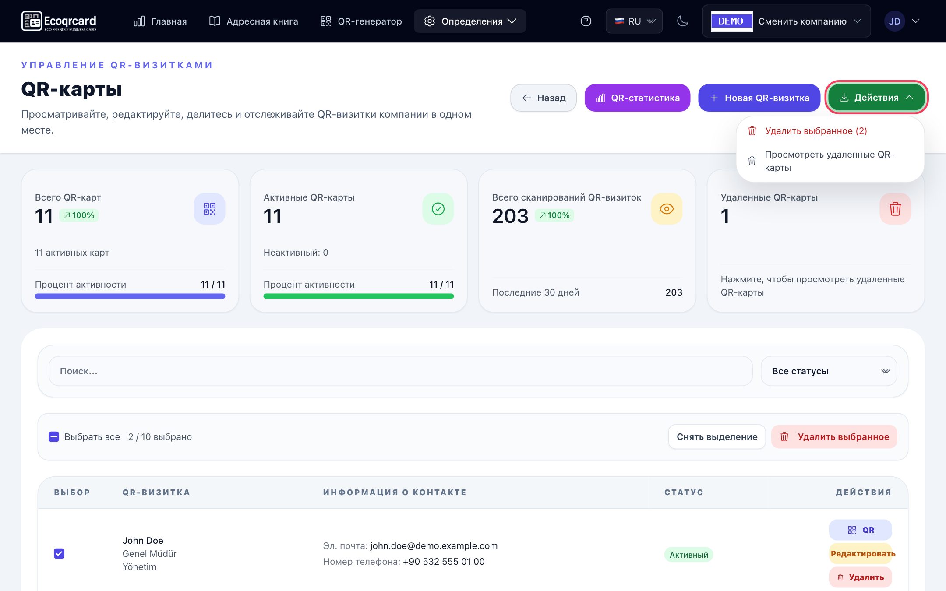Click the Удаленные QR-карты card hint text

pos(813,286)
